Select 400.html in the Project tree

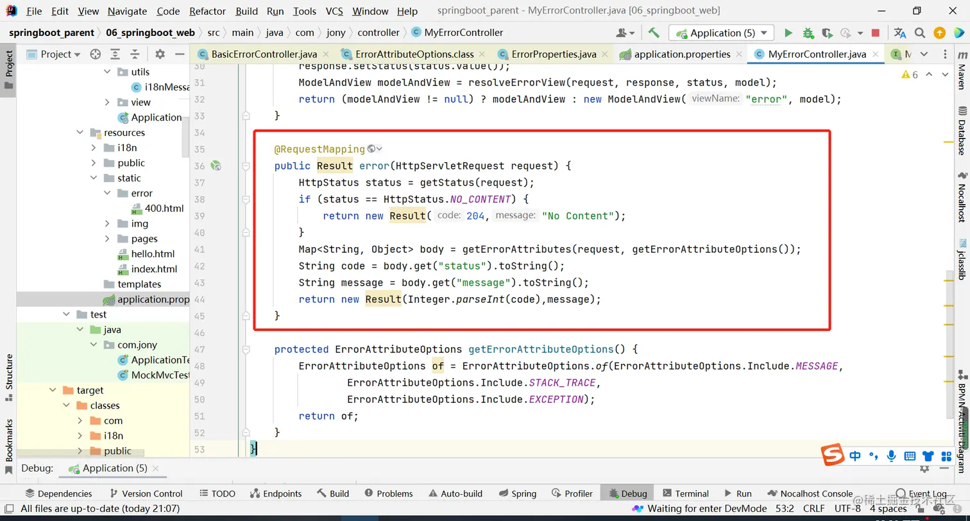(x=157, y=209)
